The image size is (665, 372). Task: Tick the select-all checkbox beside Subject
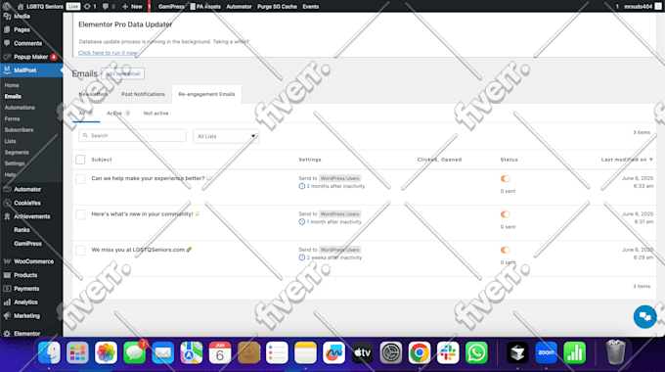pos(80,160)
